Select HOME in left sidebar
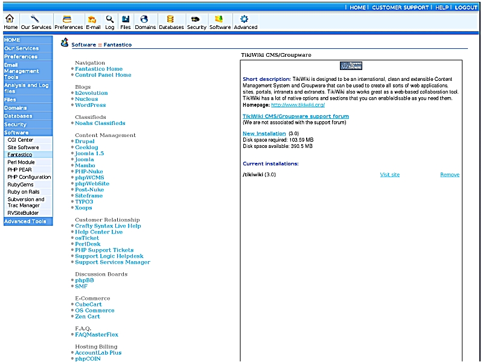This screenshot has width=483, height=362. click(x=28, y=40)
